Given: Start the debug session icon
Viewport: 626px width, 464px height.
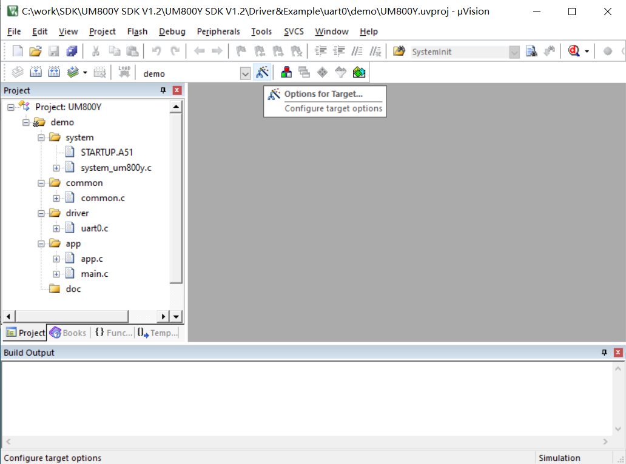Looking at the screenshot, I should coord(573,51).
